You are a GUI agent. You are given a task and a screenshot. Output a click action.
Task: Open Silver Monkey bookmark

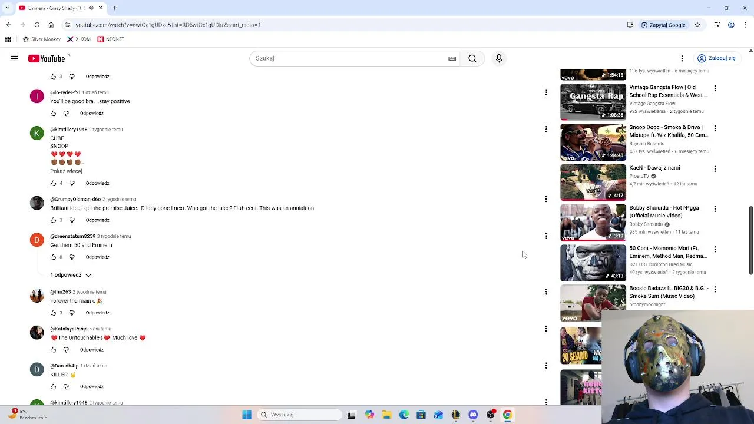(x=41, y=39)
